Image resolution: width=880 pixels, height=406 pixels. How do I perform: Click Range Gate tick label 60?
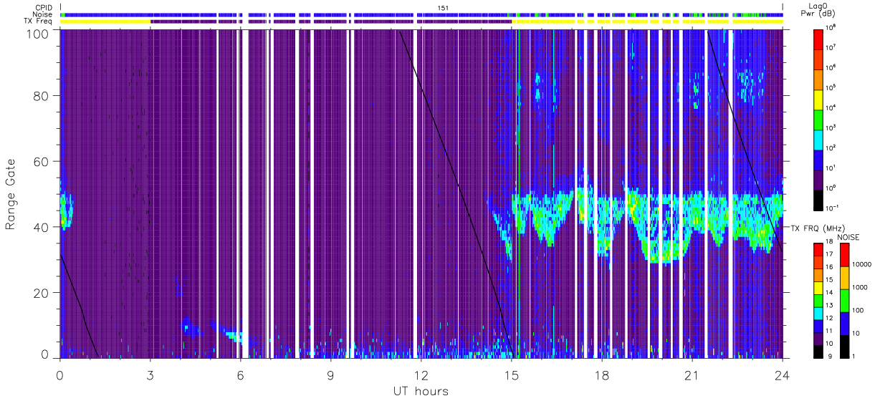pyautogui.click(x=42, y=162)
